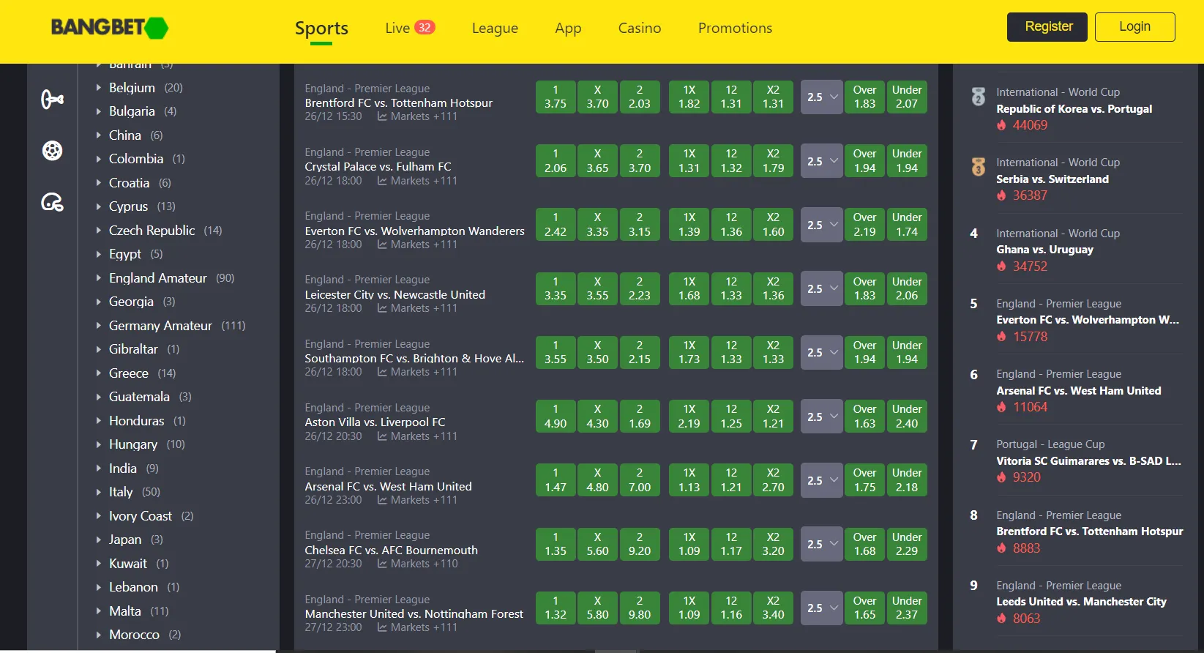This screenshot has width=1204, height=653.
Task: Click the fire icon next to 8063
Action: pyautogui.click(x=1001, y=619)
